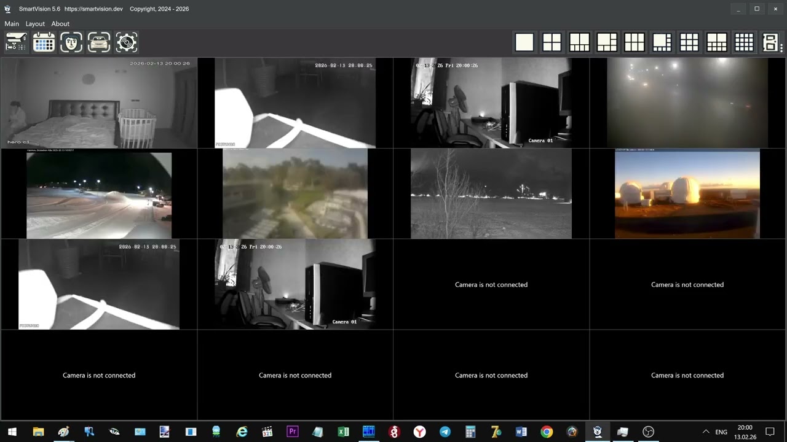The width and height of the screenshot is (787, 442).
Task: Click the SmartVision taskbar icon
Action: click(597, 432)
